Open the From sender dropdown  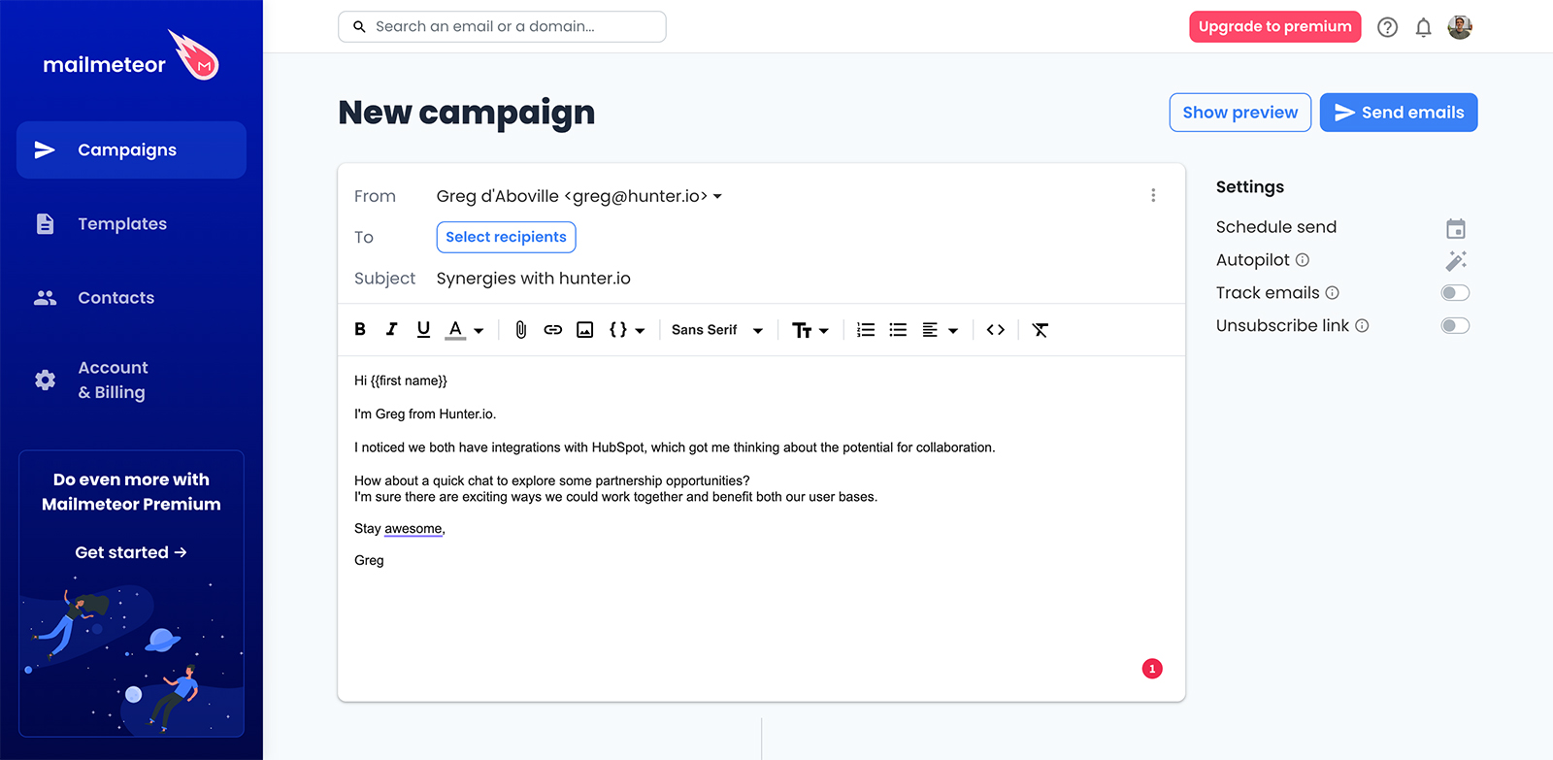click(579, 196)
